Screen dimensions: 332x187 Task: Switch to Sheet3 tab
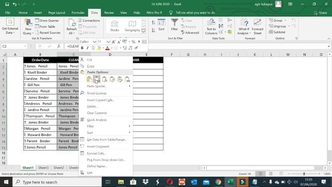pos(44,167)
